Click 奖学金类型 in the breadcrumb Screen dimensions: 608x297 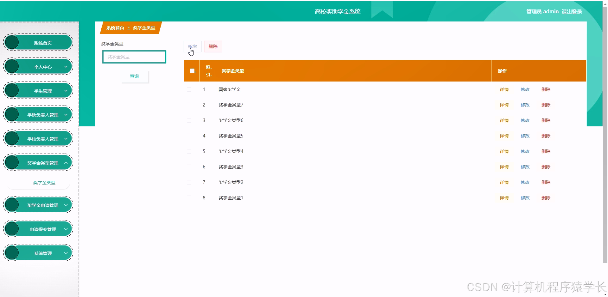[x=144, y=28]
